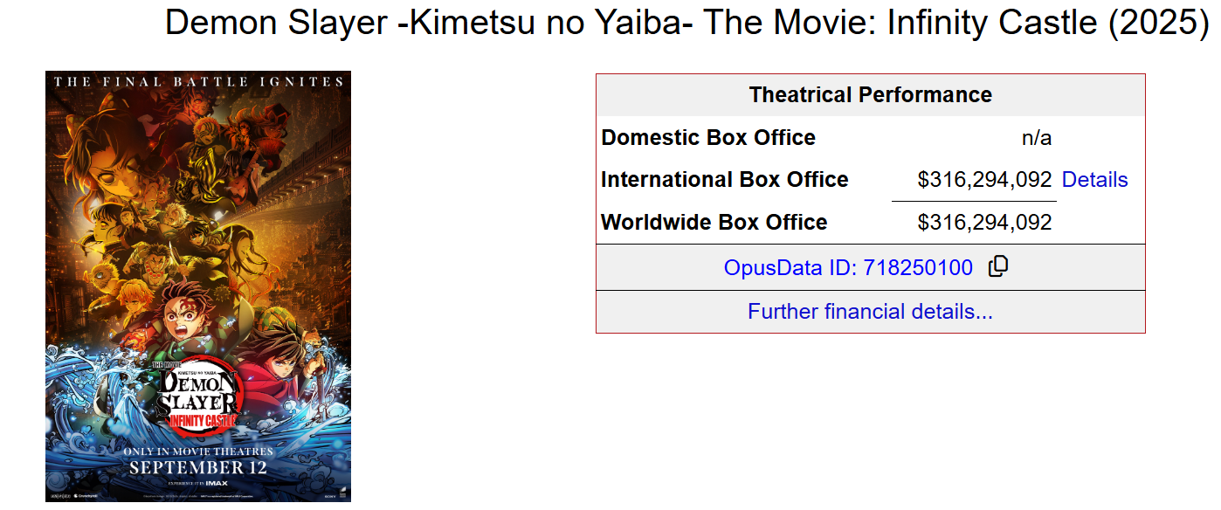The height and width of the screenshot is (510, 1221).
Task: Click the Crunchyroll logo on the poster
Action: click(x=85, y=496)
